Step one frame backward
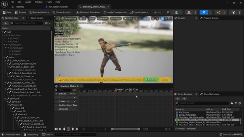Screen dimensions: 244x137 [60, 129]
